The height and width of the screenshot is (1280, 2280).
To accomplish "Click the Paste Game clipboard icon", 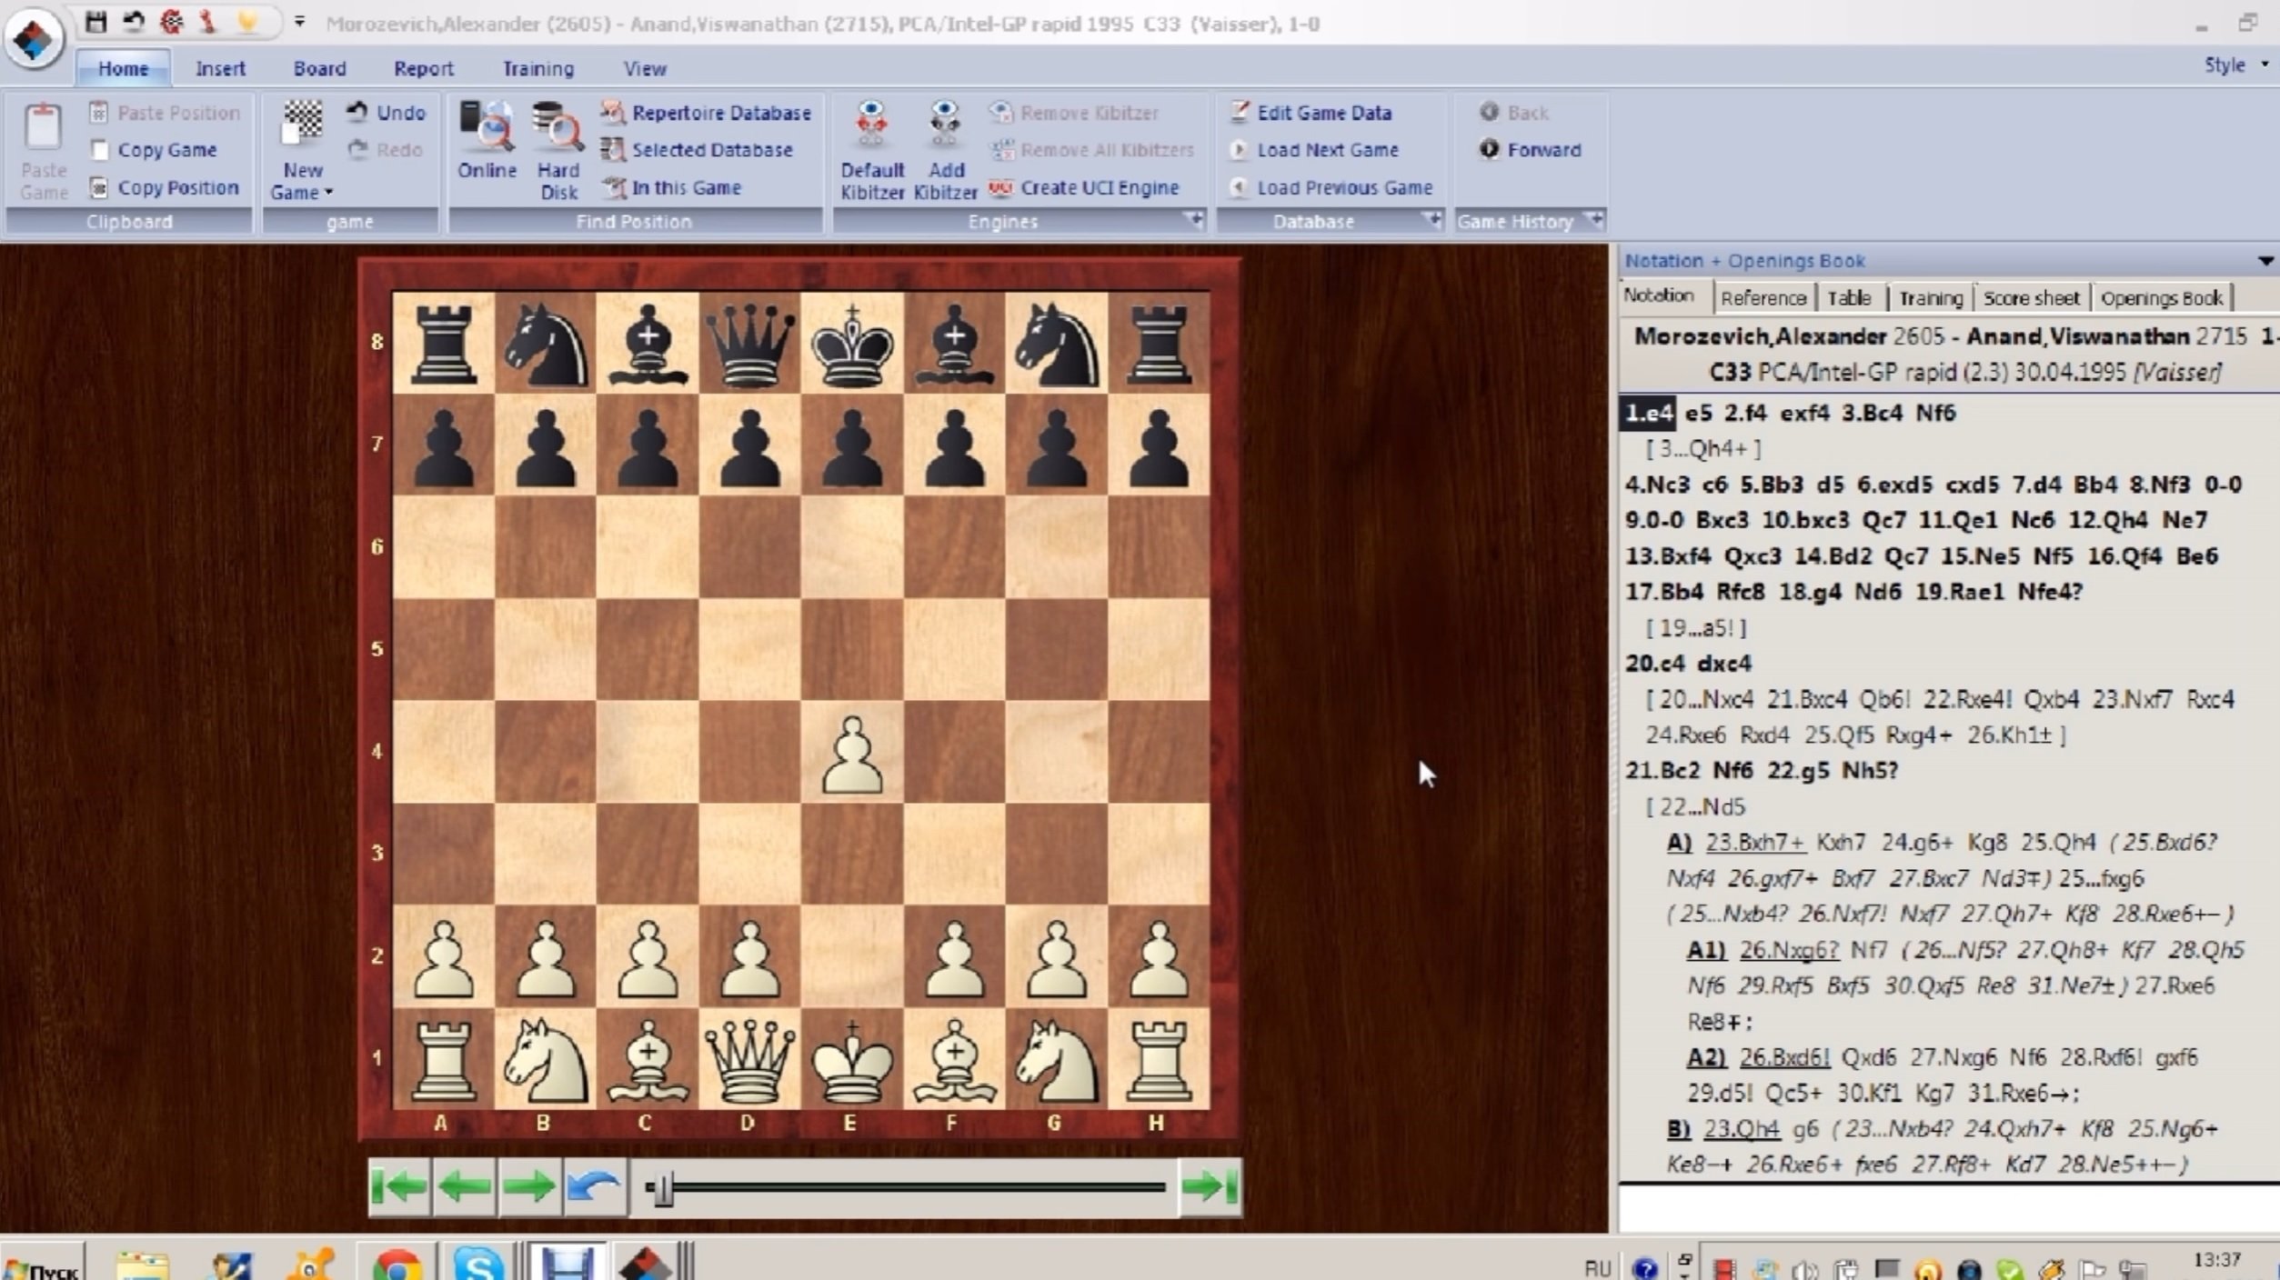I will [x=43, y=127].
